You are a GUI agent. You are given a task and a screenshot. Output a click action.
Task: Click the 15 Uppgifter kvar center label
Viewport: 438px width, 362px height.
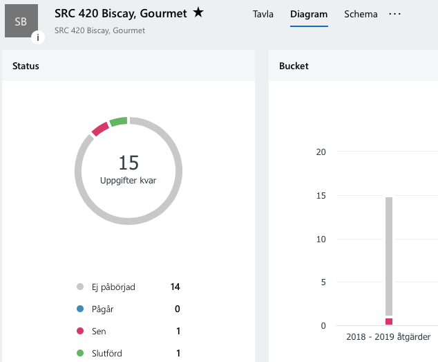coord(128,170)
